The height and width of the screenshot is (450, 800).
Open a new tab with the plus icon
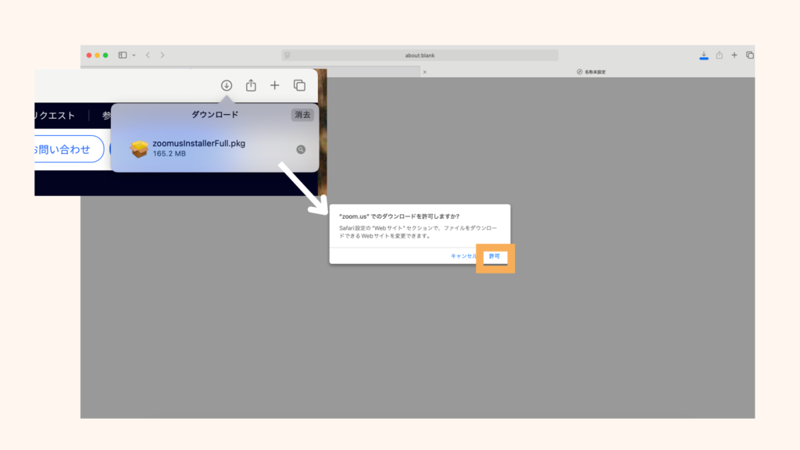pos(734,55)
